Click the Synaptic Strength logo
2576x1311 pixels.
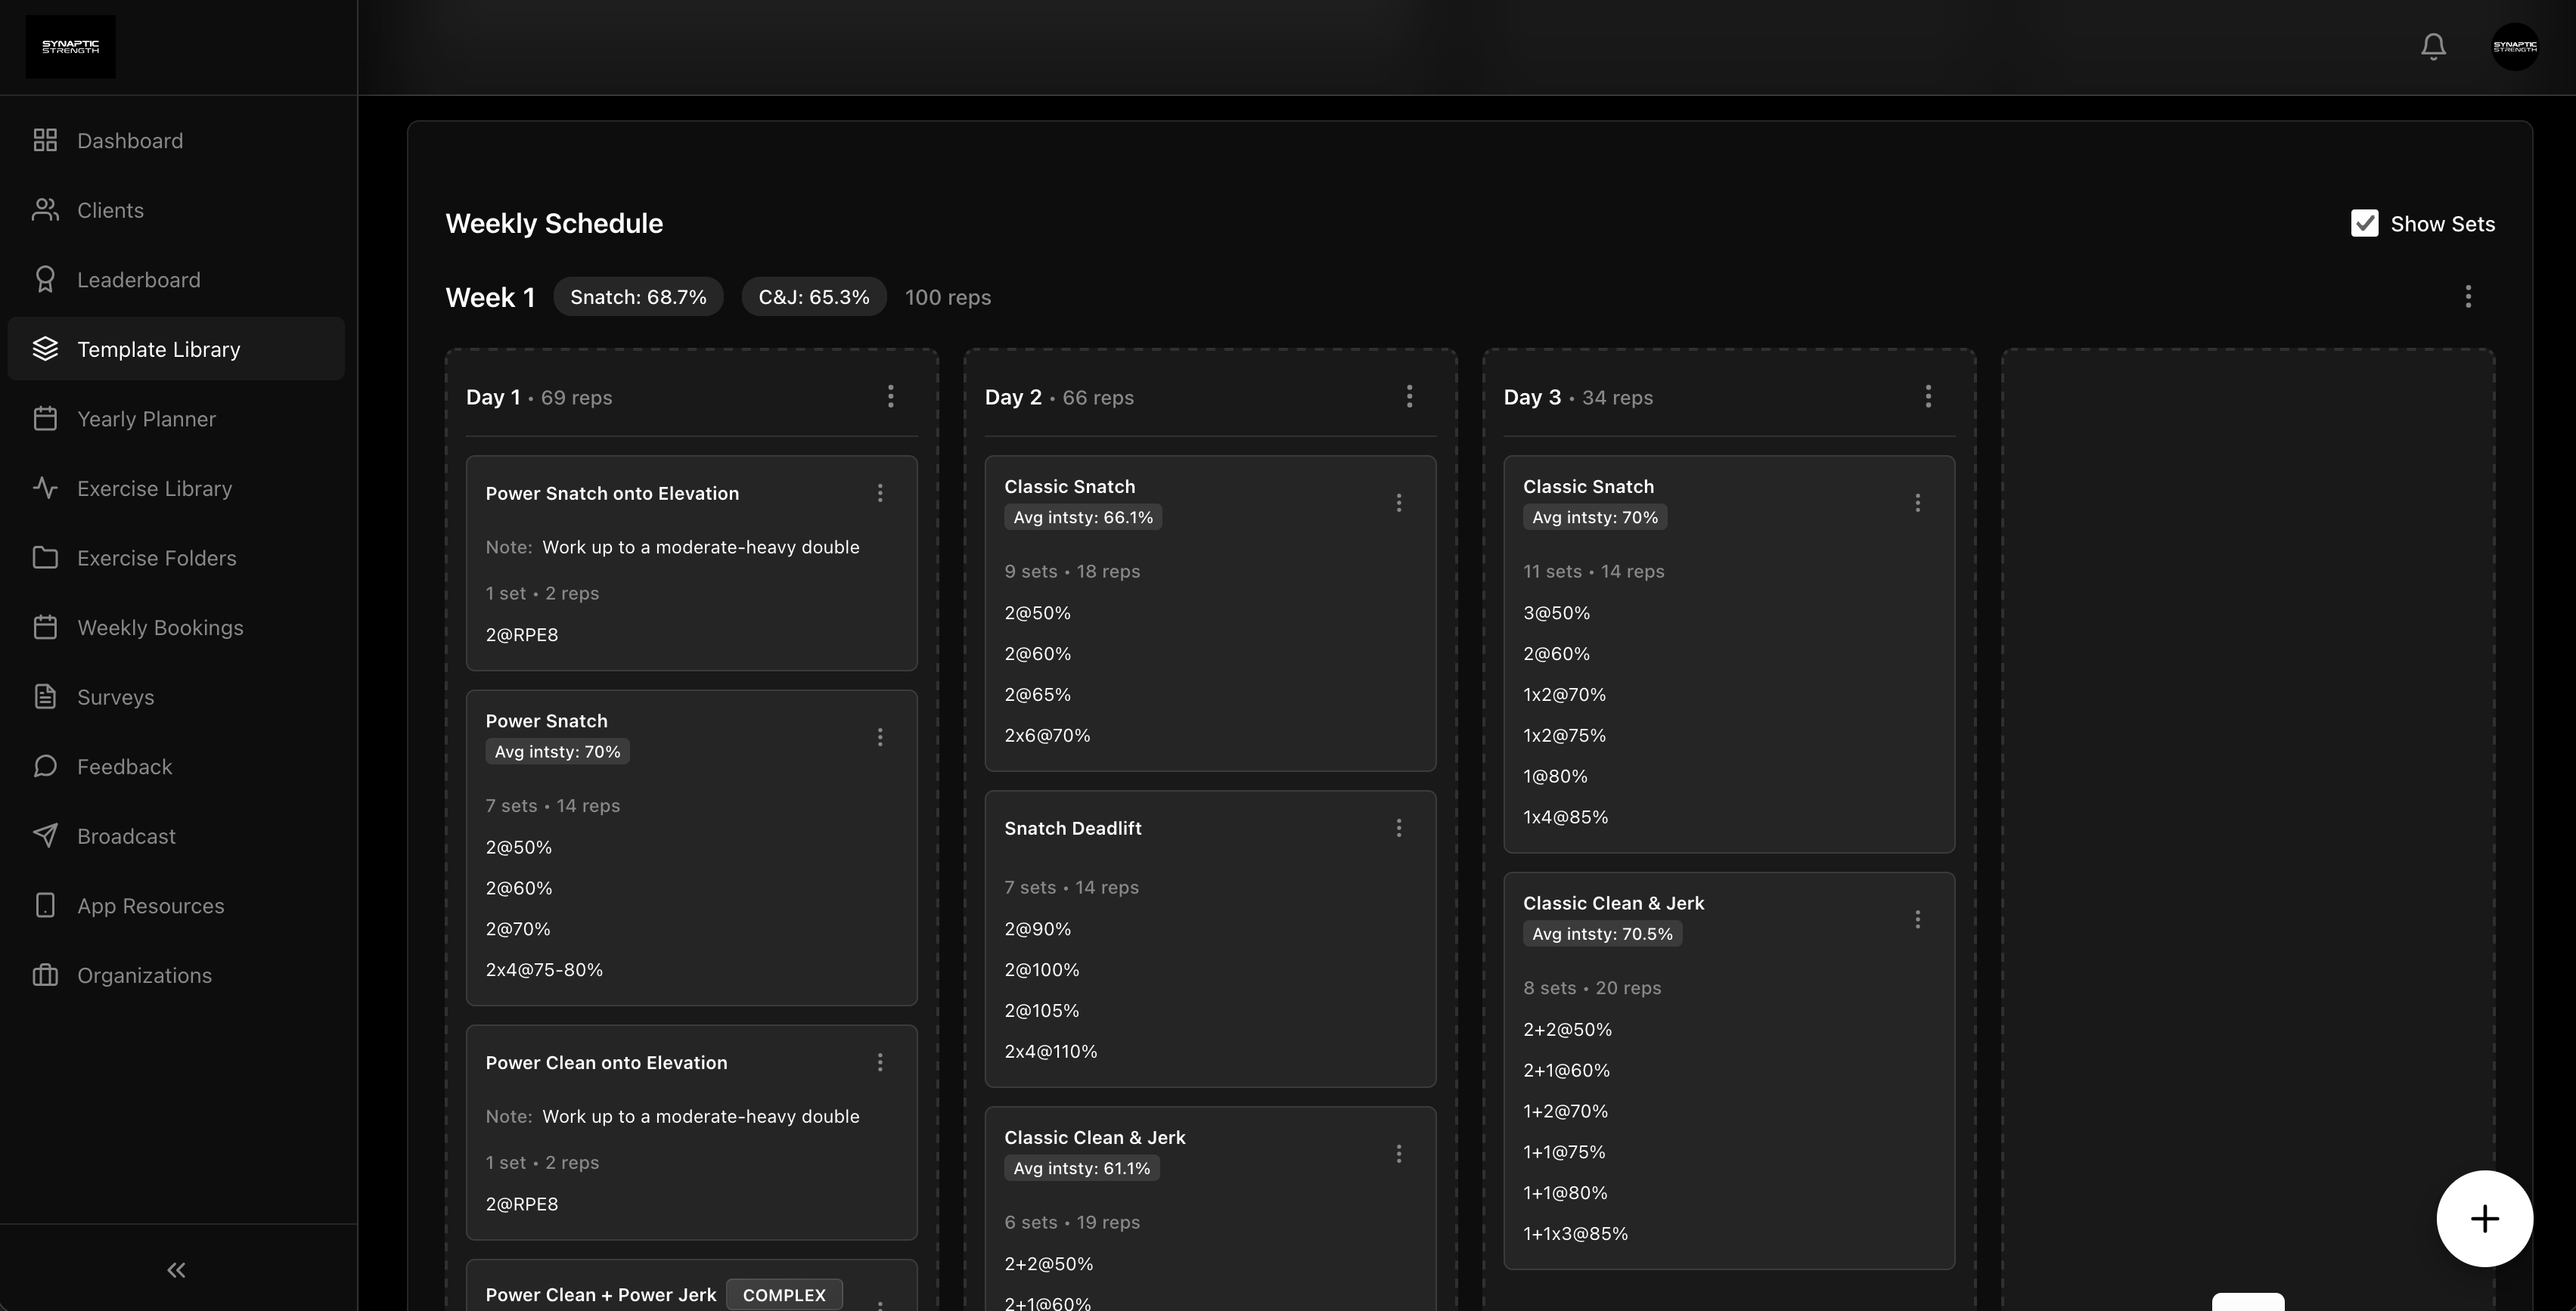pyautogui.click(x=70, y=46)
